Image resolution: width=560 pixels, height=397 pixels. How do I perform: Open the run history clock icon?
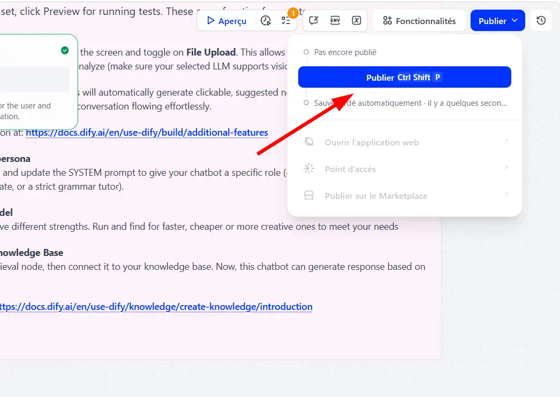point(266,21)
